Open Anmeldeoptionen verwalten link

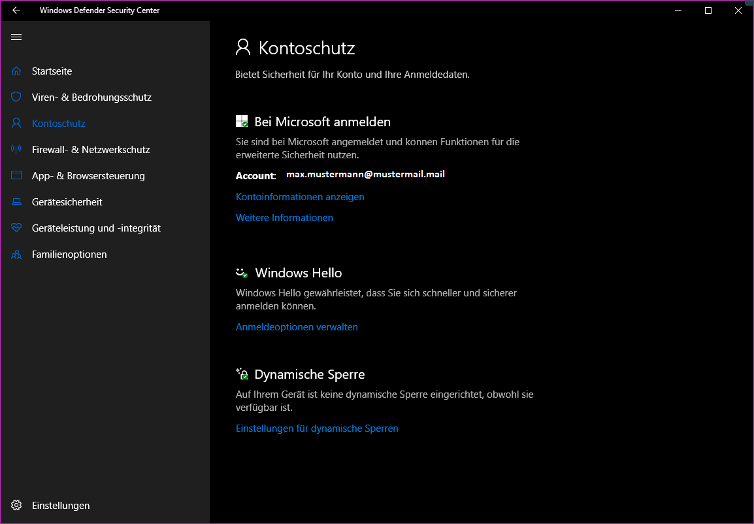tap(297, 327)
